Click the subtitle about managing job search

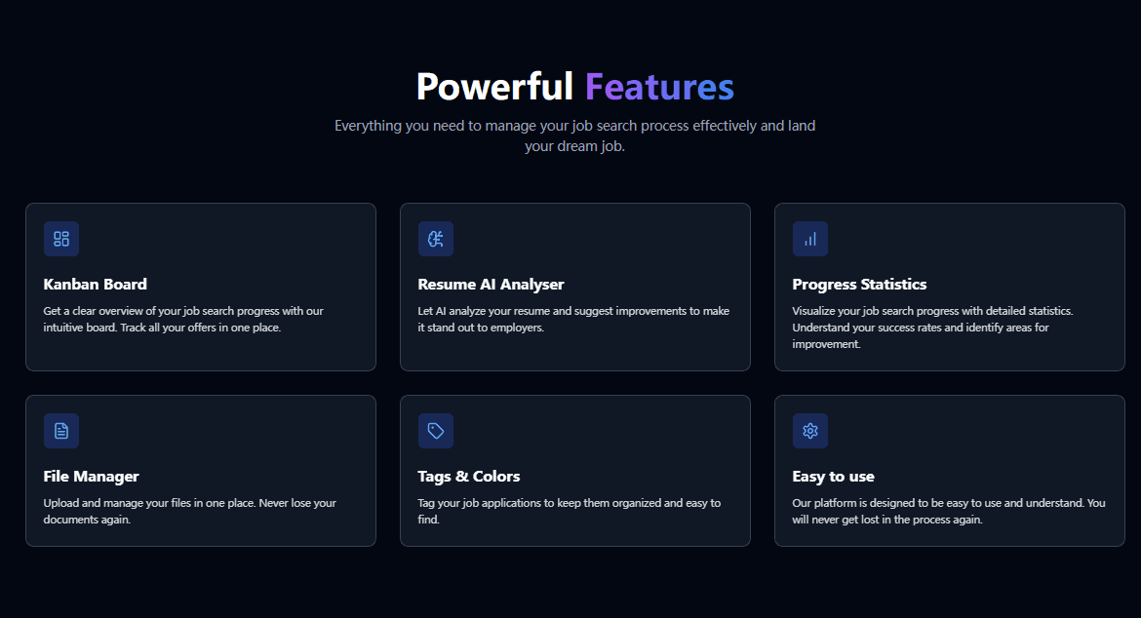click(x=574, y=136)
